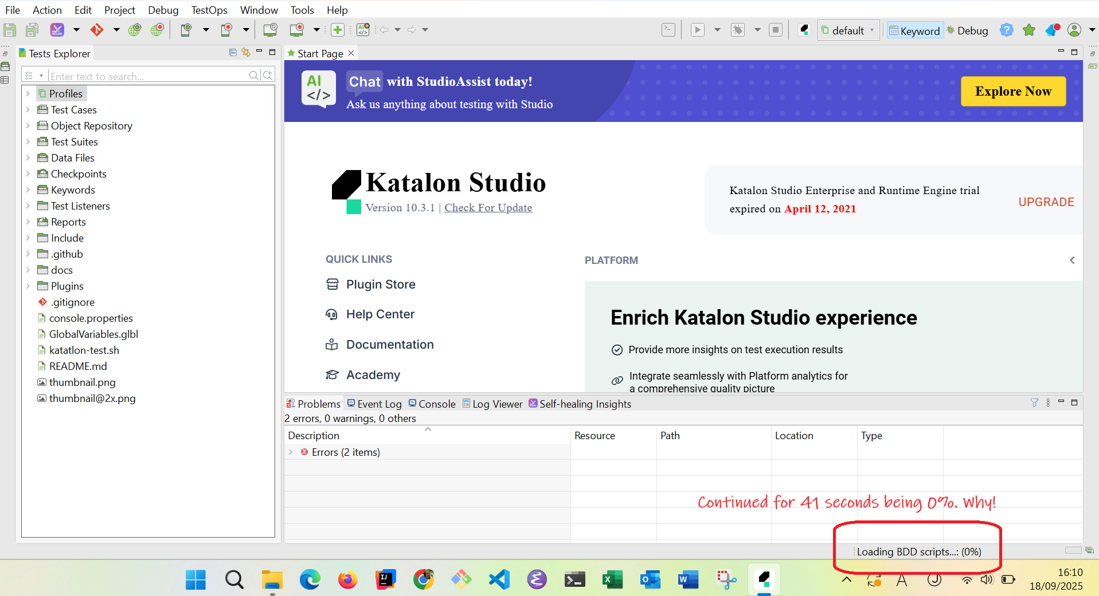Viewport: 1099px width, 596px height.
Task: Click the Git toolbar icon
Action: (x=97, y=30)
